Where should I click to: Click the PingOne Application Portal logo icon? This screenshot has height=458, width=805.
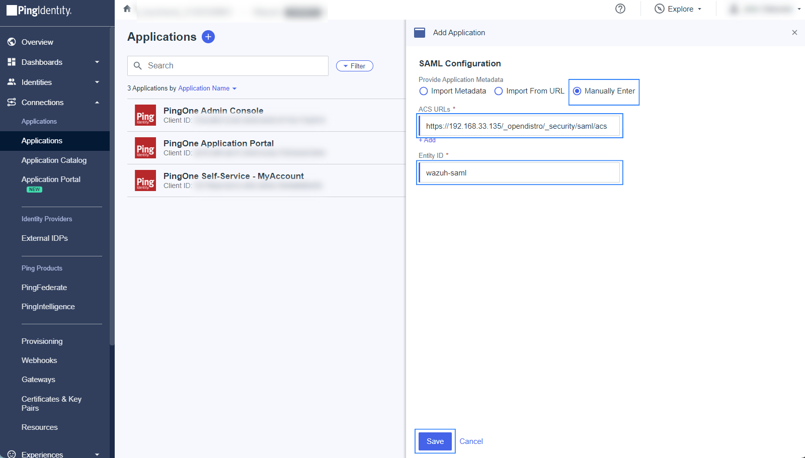click(x=145, y=148)
